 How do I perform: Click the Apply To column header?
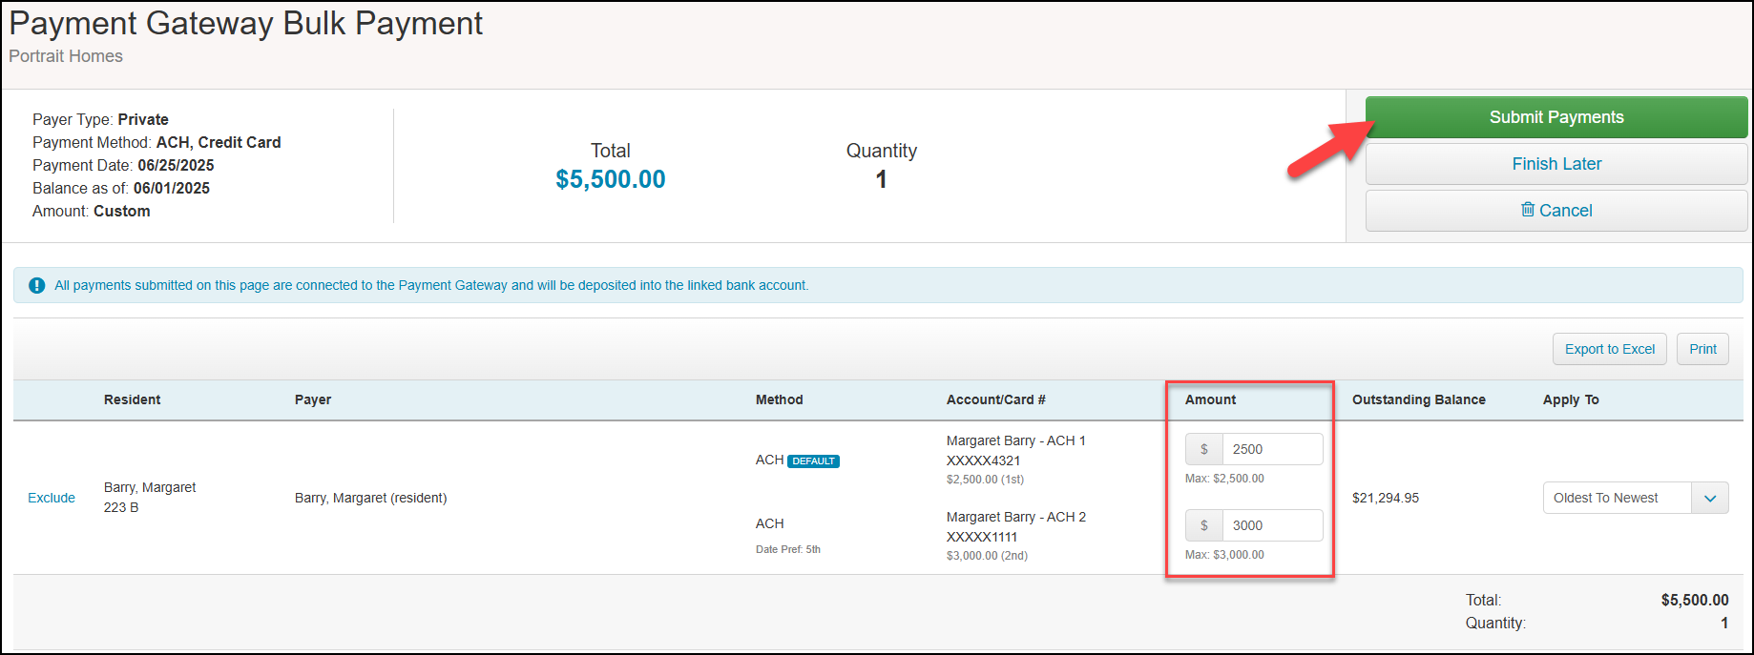coord(1571,399)
